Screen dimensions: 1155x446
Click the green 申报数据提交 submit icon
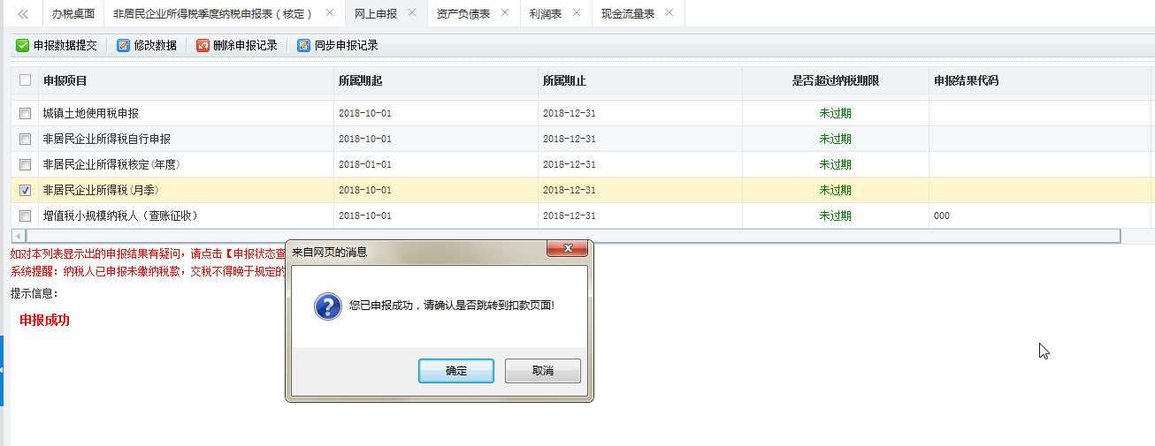[23, 45]
